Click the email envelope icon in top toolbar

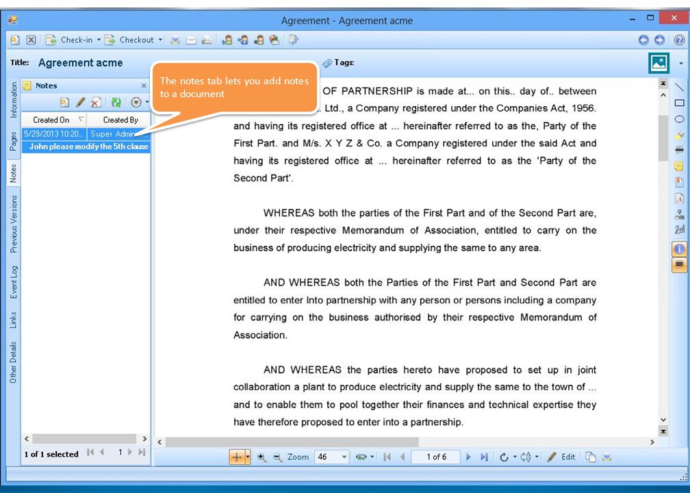(191, 40)
